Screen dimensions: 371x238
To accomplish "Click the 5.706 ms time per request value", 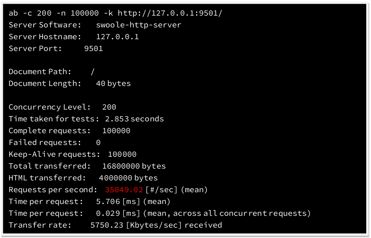I will pos(108,202).
